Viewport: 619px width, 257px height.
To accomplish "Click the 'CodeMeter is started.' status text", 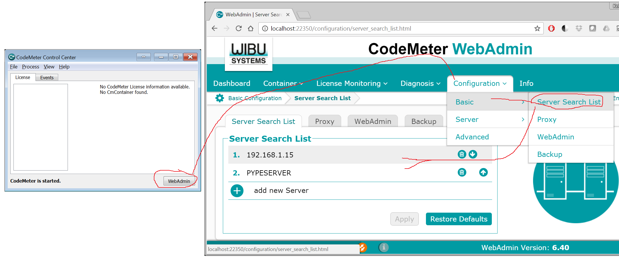I will point(36,181).
